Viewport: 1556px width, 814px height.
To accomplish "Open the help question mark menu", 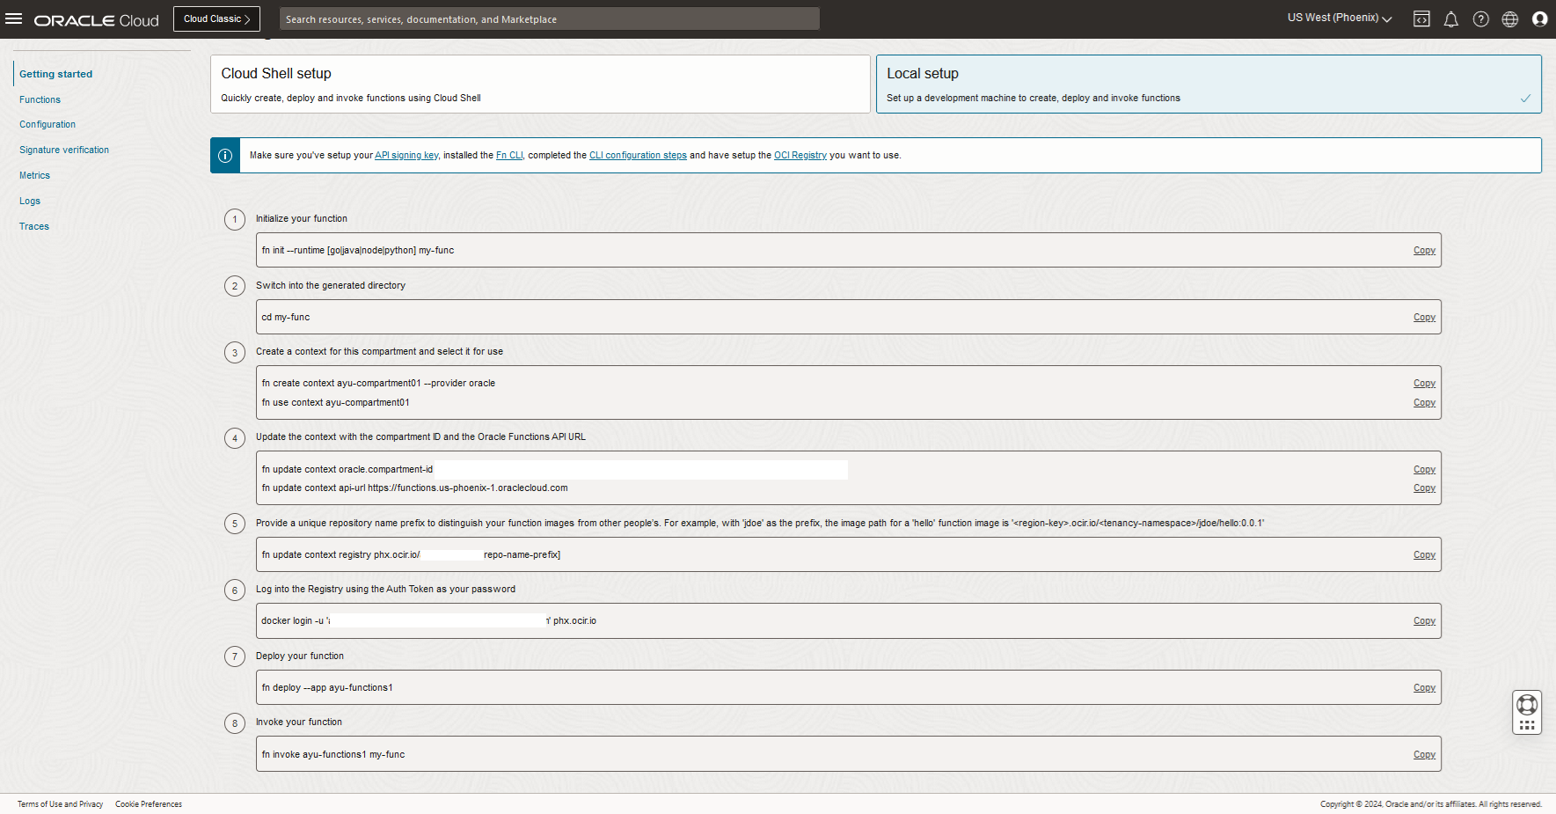I will point(1481,19).
